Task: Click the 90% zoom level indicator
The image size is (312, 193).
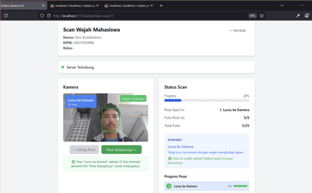Action: [253, 16]
